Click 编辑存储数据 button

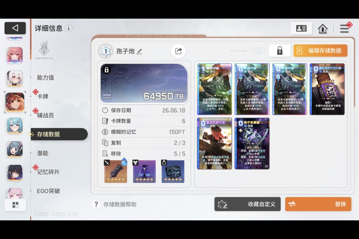pyautogui.click(x=320, y=50)
